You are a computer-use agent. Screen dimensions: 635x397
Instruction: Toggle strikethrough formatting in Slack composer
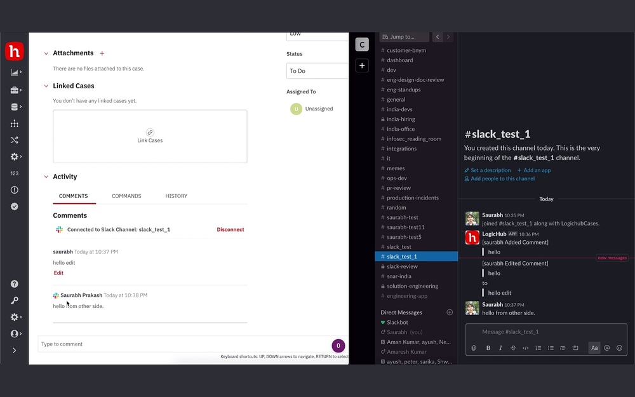(x=513, y=348)
